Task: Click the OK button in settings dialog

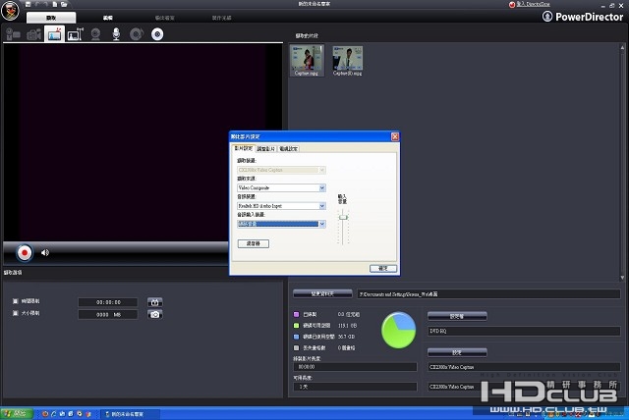Action: coord(382,267)
